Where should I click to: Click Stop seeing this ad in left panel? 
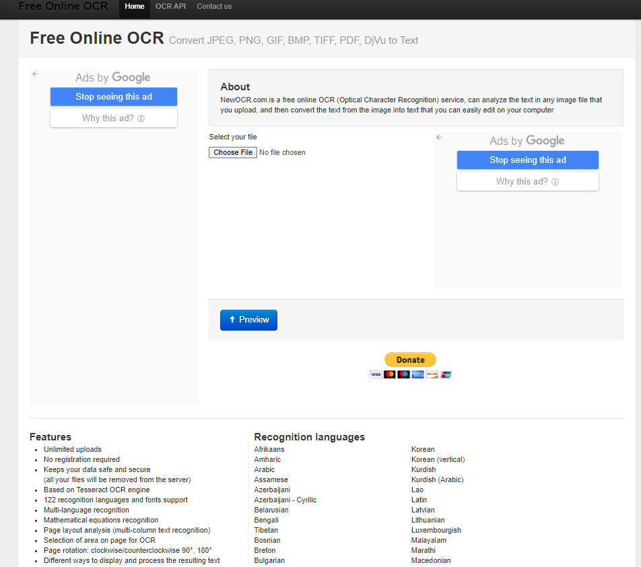coord(114,96)
